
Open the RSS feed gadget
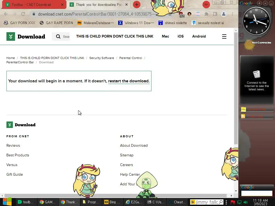pyautogui.click(x=256, y=117)
